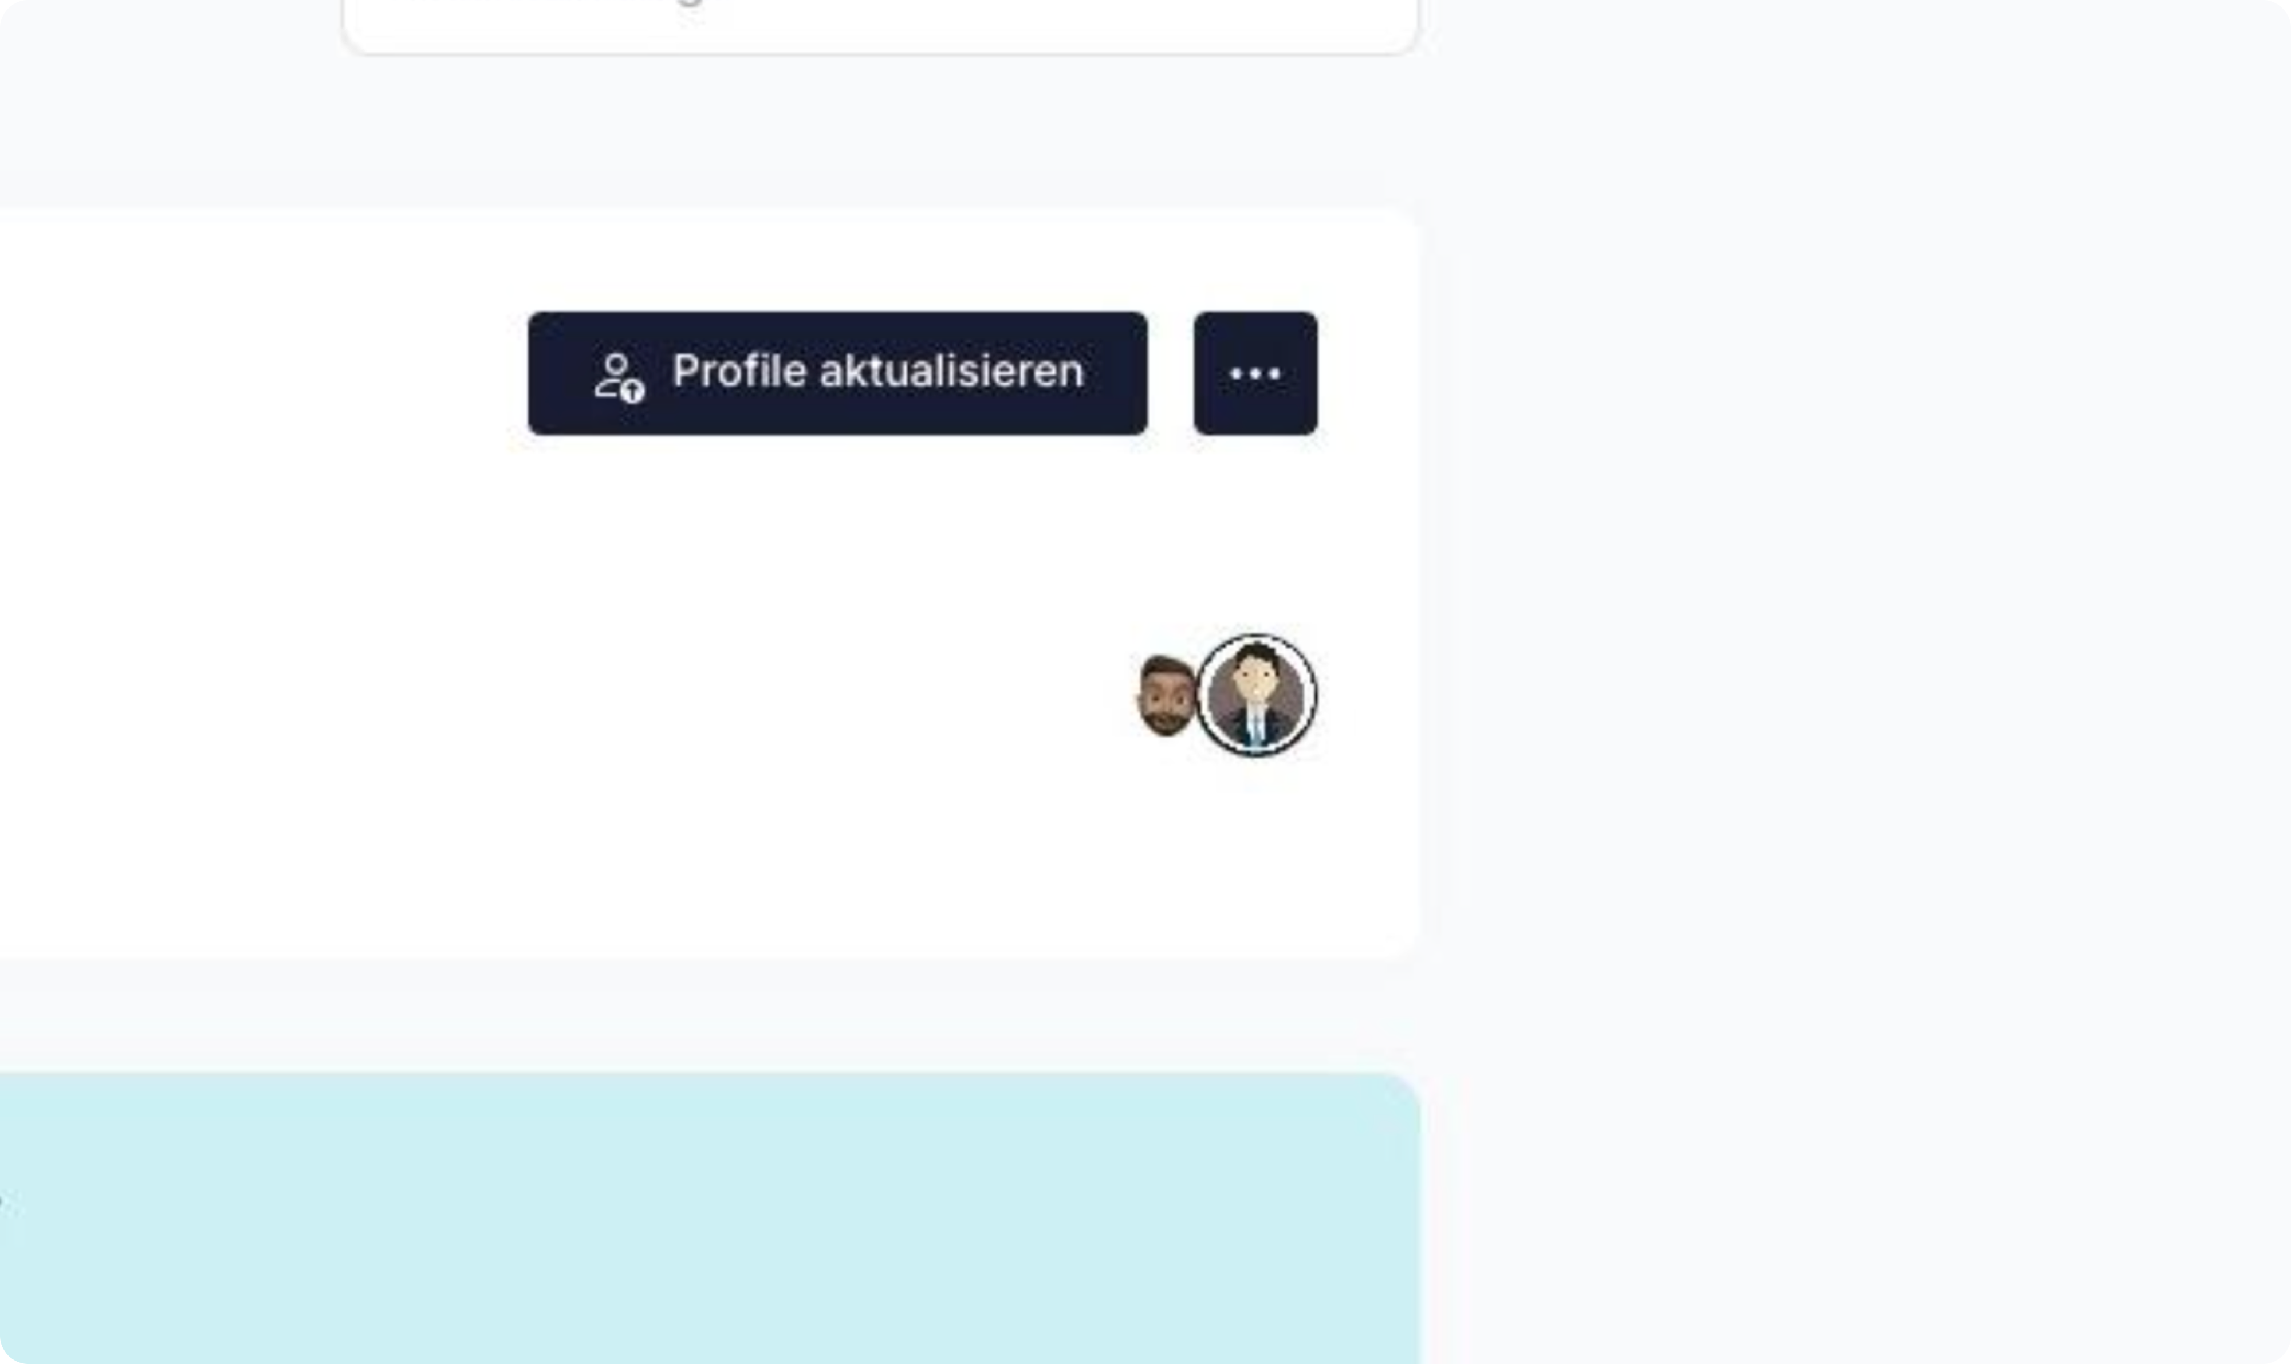Expand the dark ellipsis dropdown button
The image size is (2291, 1364).
[1255, 373]
